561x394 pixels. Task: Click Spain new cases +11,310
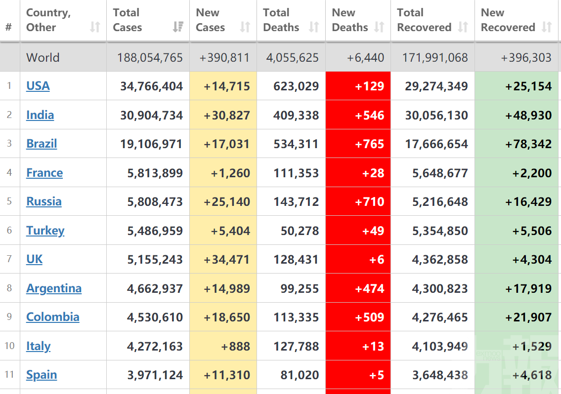pyautogui.click(x=226, y=375)
